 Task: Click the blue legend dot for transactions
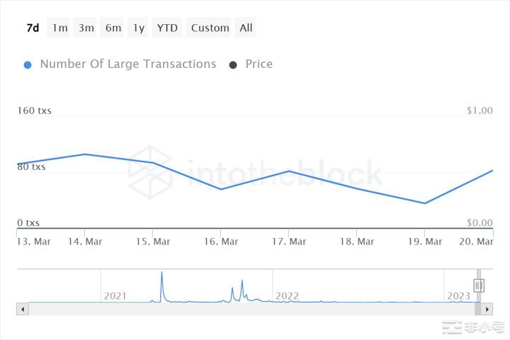[x=28, y=64]
